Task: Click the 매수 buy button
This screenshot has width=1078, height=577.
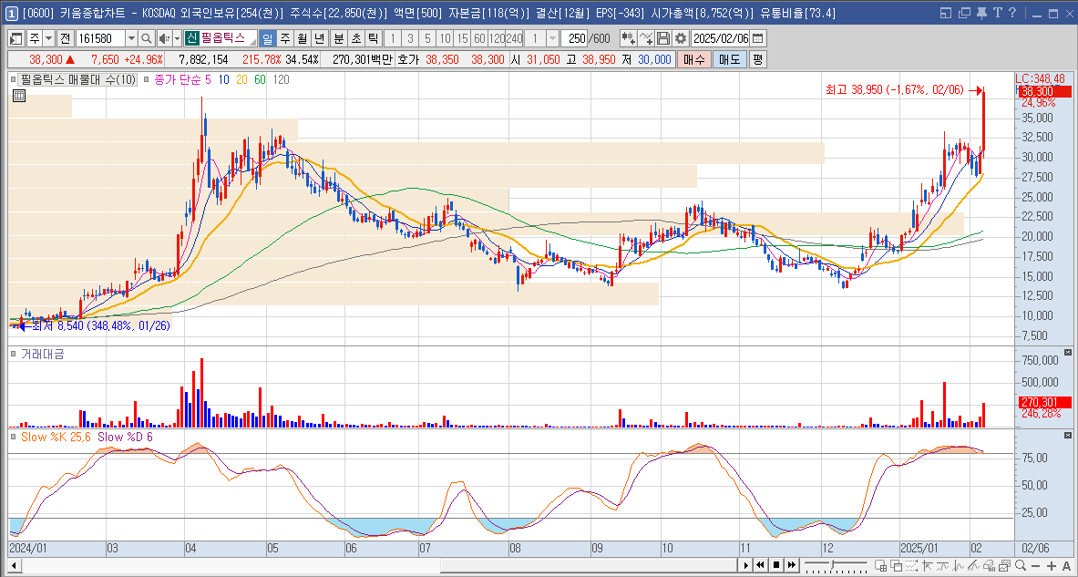Action: point(694,60)
